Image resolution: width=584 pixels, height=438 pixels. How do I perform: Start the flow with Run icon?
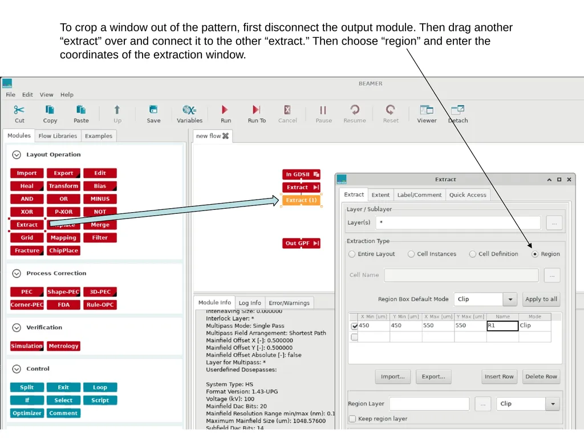[x=225, y=110]
